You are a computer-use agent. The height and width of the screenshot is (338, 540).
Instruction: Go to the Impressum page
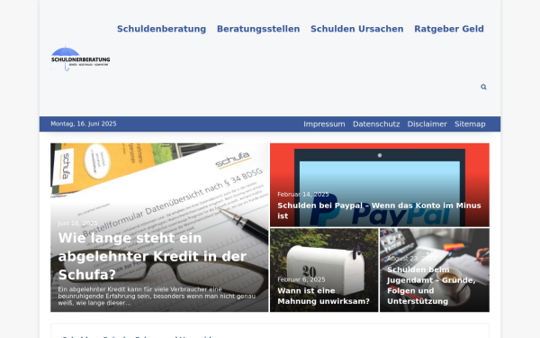point(324,124)
